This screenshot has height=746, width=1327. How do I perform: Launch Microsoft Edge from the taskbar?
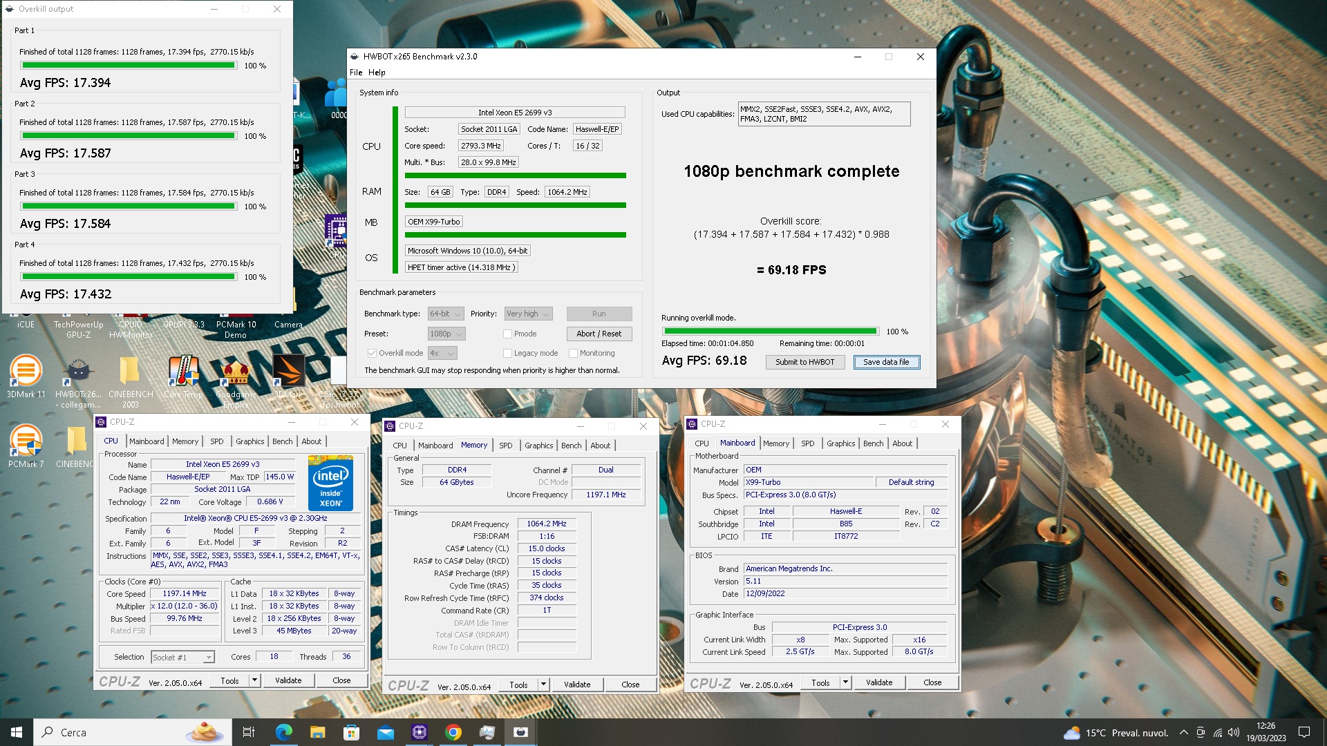[283, 732]
